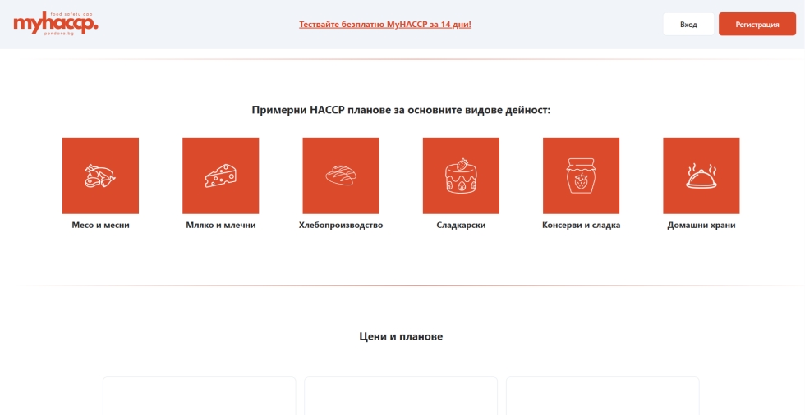Screen dimensions: 805x415
Task: Click the Сладкарски label text
Action: [461, 225]
